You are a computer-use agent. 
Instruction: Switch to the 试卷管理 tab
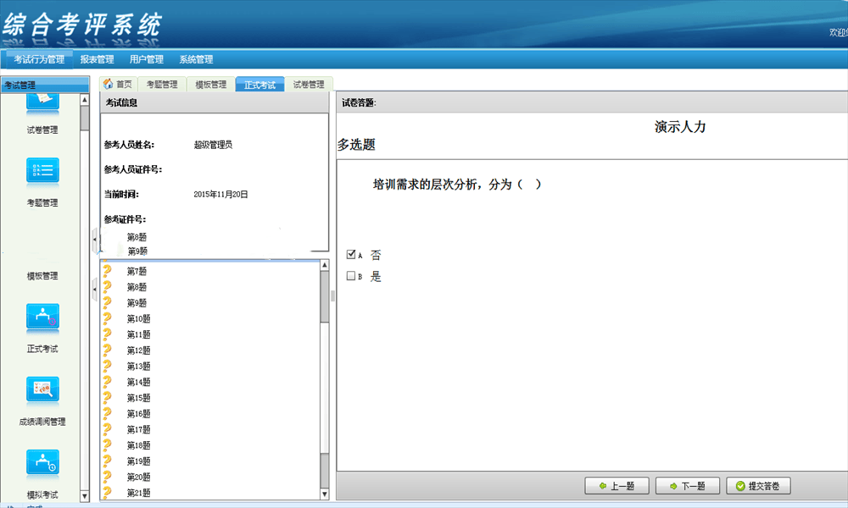coord(310,84)
